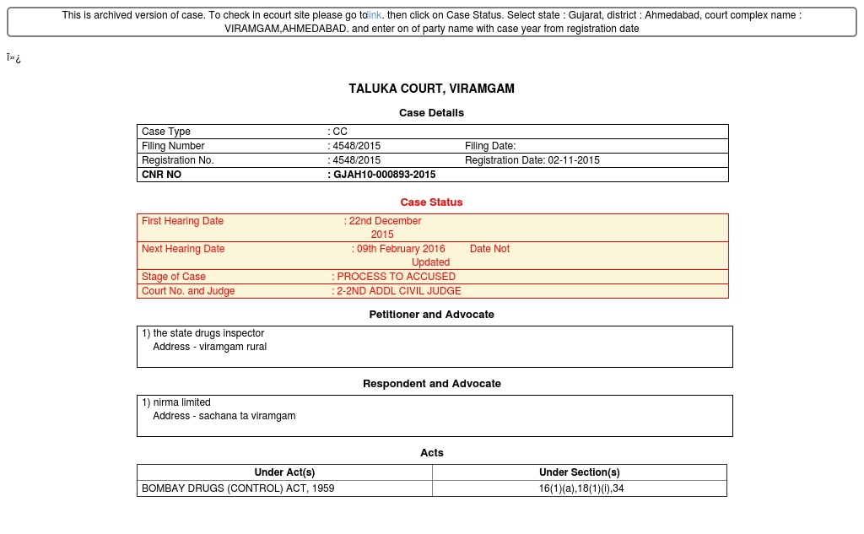Select 'BOMBAY DRUGS (CONTROL) ACT, 1959' cell
The image size is (864, 534).
[x=238, y=488]
